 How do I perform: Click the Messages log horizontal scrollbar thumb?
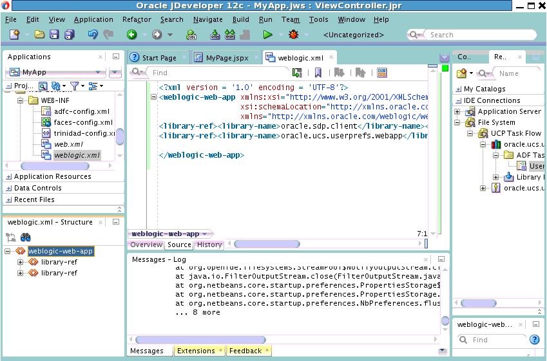[200, 339]
